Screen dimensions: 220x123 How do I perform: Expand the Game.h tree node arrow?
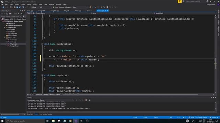[x=6, y=30]
